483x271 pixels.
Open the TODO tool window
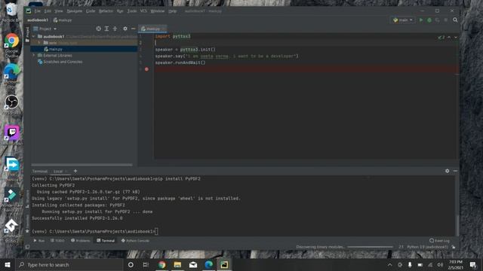pyautogui.click(x=57, y=241)
